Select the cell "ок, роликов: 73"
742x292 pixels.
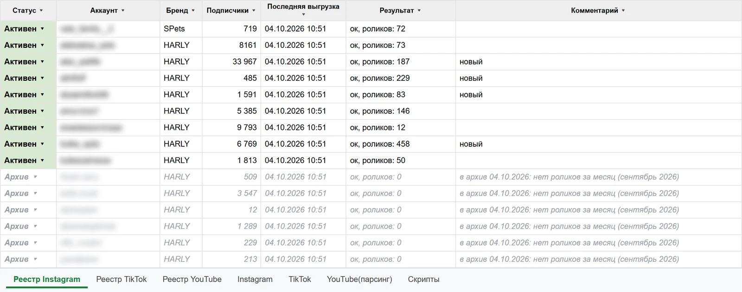pyautogui.click(x=401, y=45)
